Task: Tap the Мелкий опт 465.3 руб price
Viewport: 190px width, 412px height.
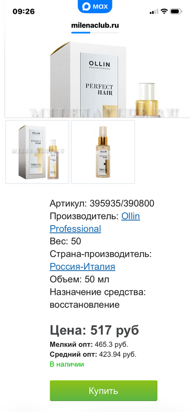Action: click(89, 344)
